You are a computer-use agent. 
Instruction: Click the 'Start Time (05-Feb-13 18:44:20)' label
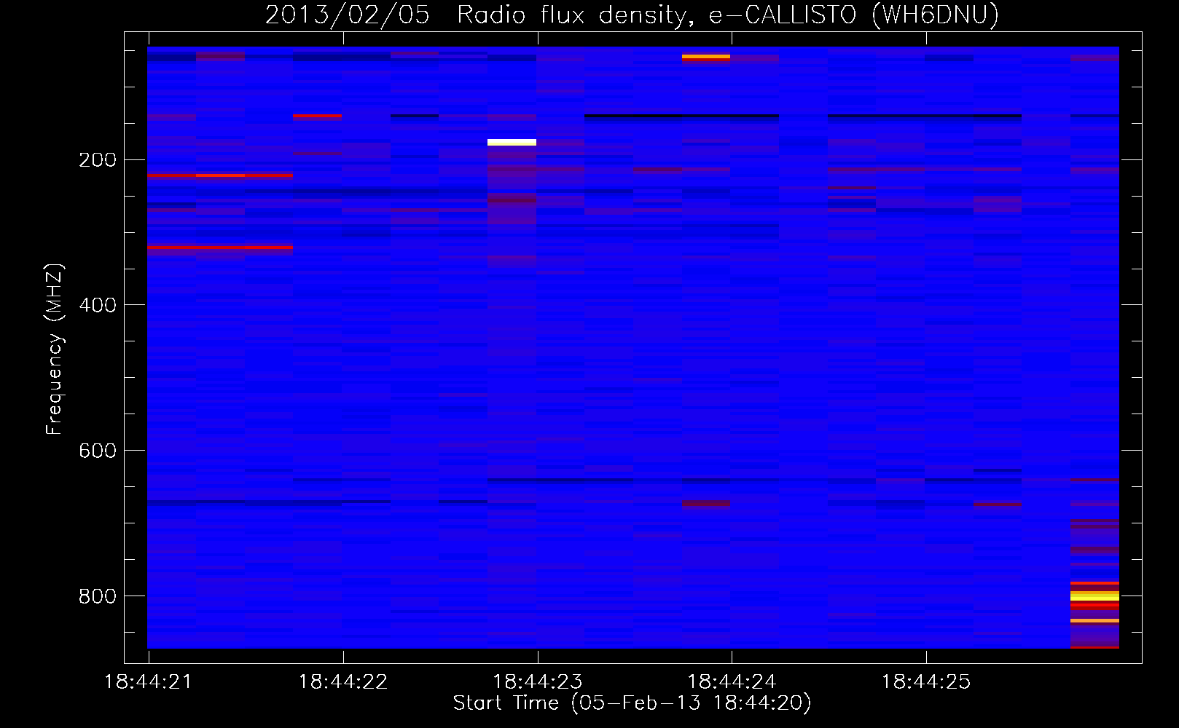tap(632, 703)
